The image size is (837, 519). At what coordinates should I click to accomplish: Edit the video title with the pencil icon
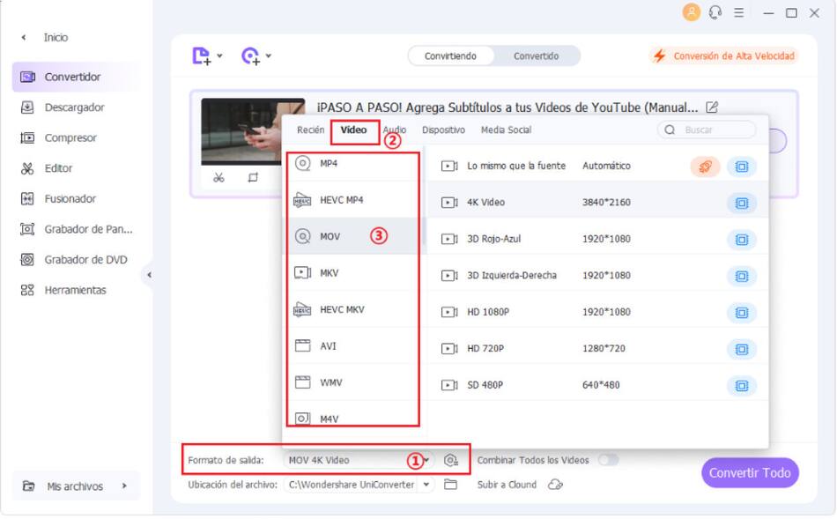pos(712,108)
